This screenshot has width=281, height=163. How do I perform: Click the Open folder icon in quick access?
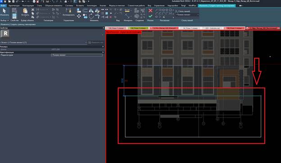9,1
